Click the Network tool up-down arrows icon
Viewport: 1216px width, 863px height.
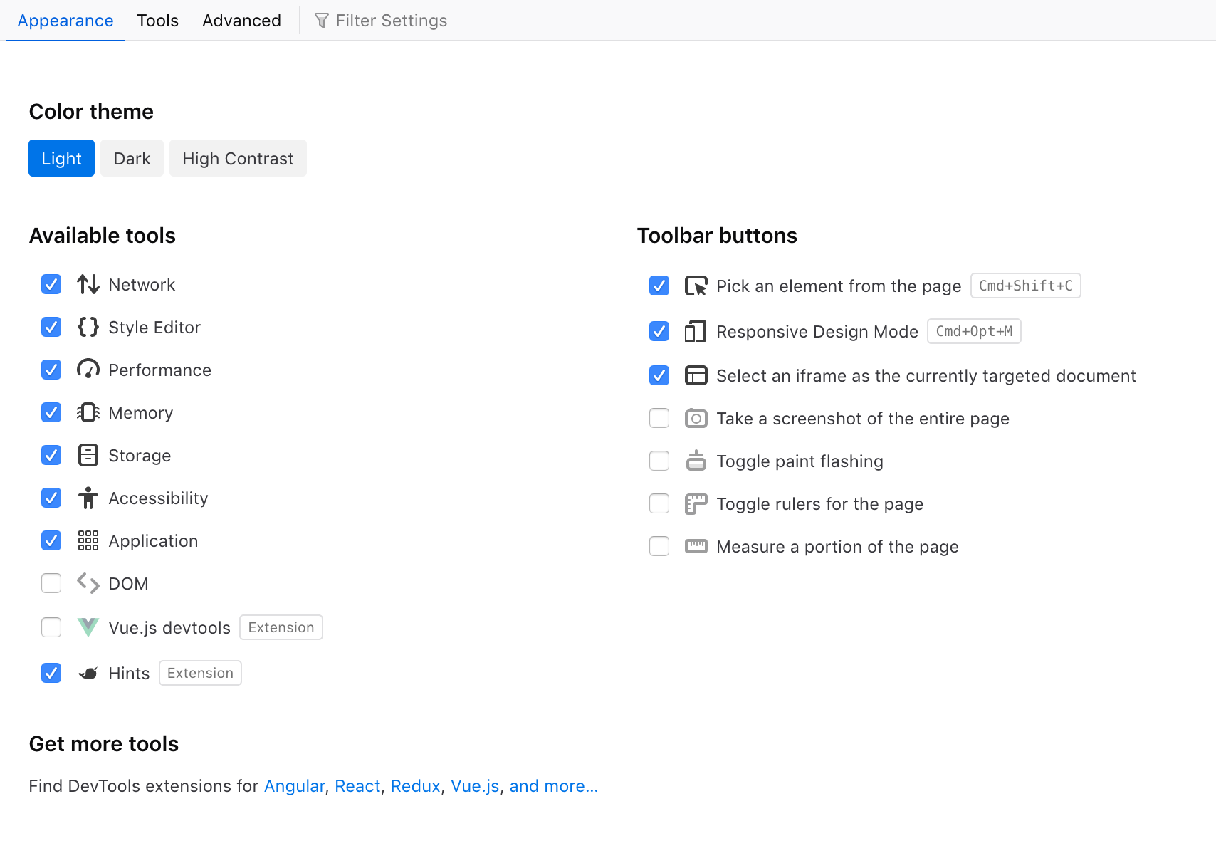[88, 285]
